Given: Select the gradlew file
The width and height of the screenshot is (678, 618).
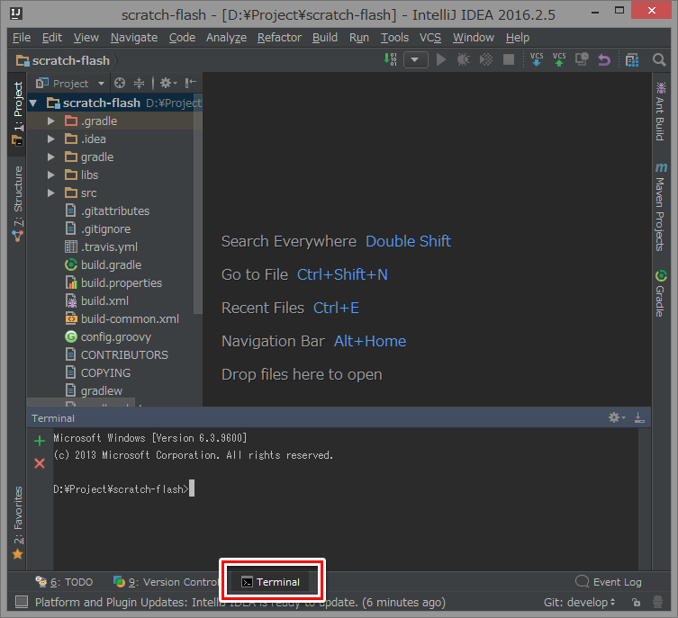Looking at the screenshot, I should point(94,390).
